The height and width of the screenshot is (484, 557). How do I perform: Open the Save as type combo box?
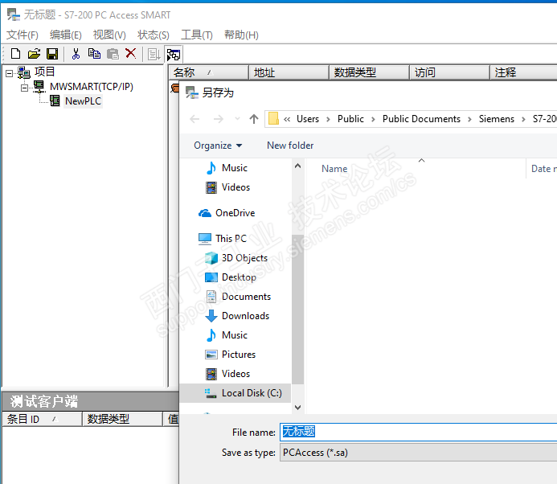pos(418,453)
